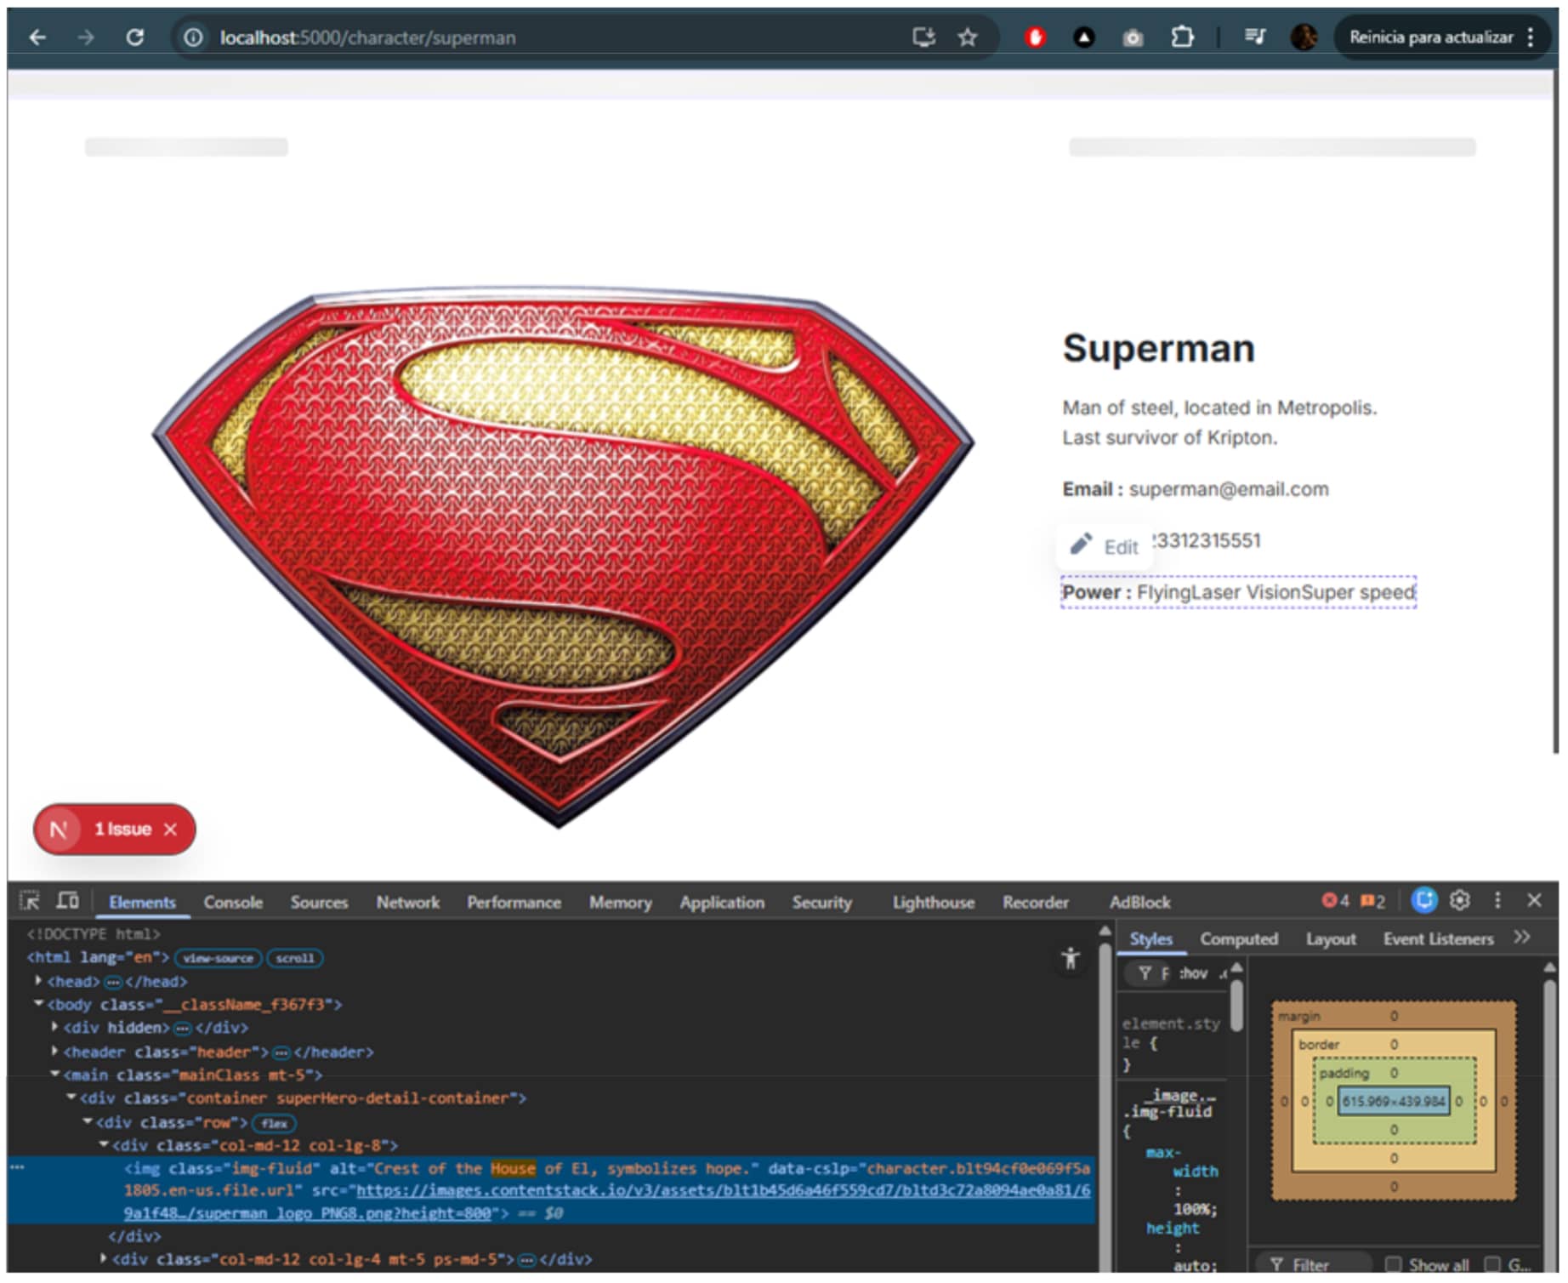Select the inspect element picker icon

[30, 902]
